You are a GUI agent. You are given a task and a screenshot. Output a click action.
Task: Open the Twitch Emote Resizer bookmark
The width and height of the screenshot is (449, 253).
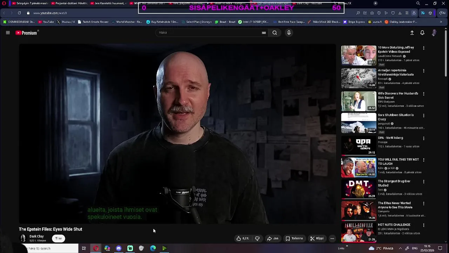[x=93, y=22]
